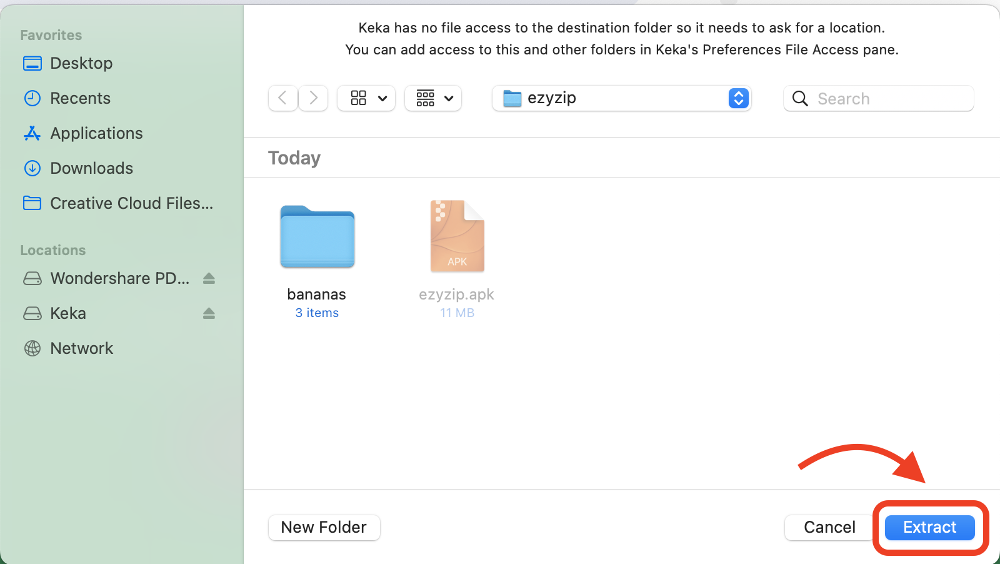1000x564 pixels.
Task: Open the Recents clock icon in sidebar
Action: [x=80, y=98]
